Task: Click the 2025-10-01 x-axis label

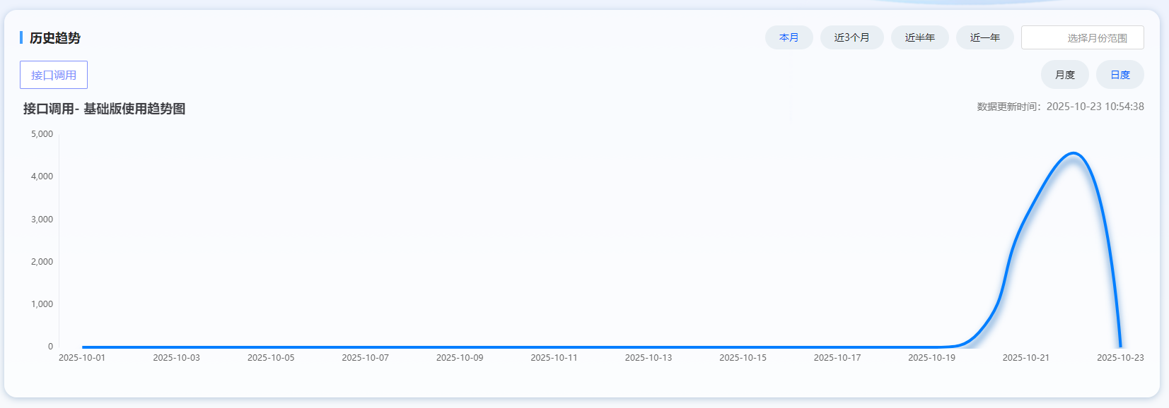Action: [x=82, y=358]
